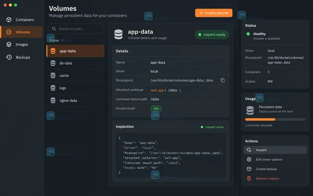
Task: Select db-data row in volume list
Action: pos(75,63)
